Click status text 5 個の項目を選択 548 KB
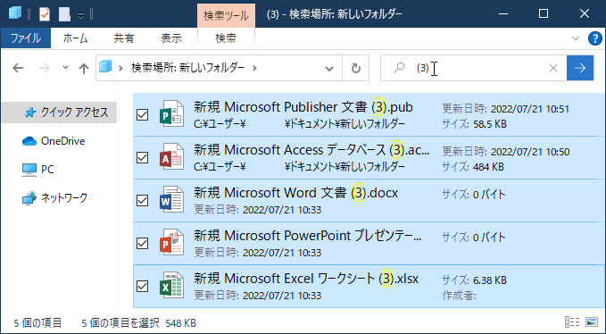 point(138,322)
